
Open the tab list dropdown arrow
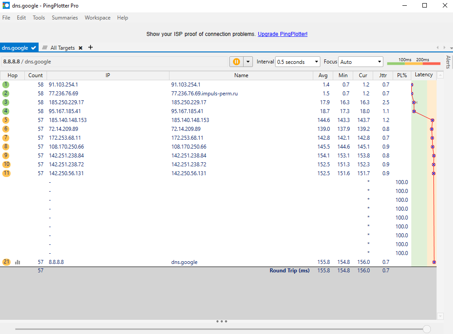click(451, 48)
